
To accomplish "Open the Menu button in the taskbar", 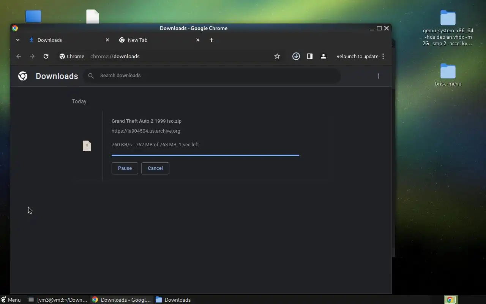I will tap(11, 300).
